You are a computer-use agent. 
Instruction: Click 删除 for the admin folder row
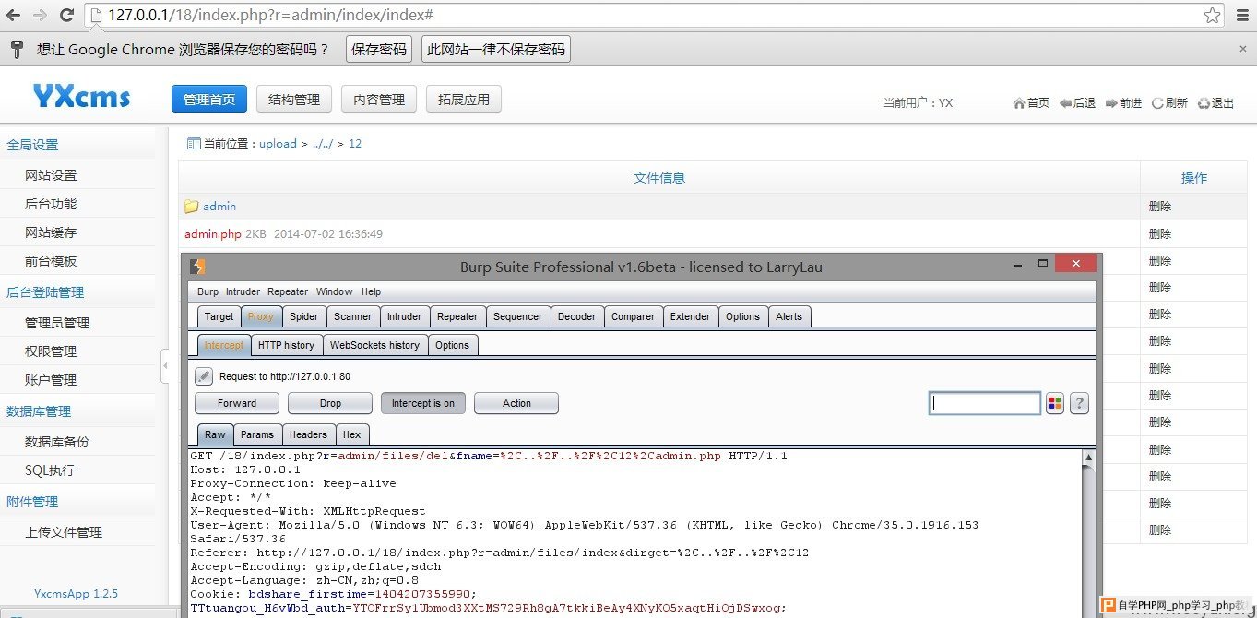[1160, 207]
